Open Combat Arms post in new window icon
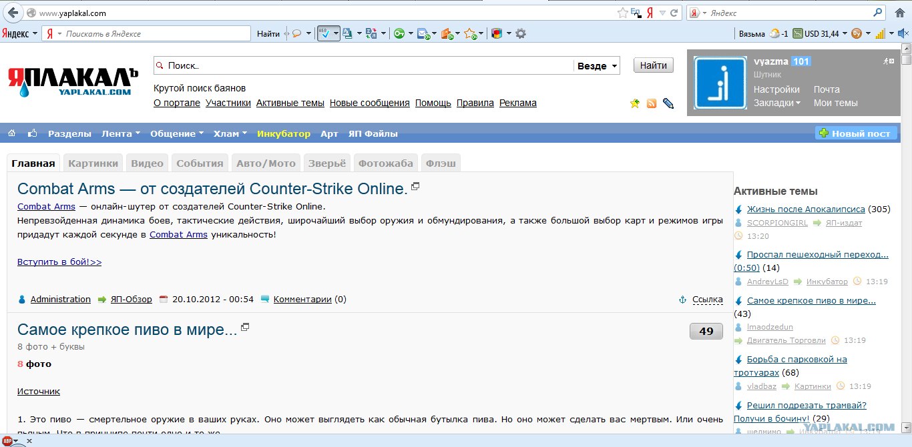Image resolution: width=912 pixels, height=447 pixels. 415,186
